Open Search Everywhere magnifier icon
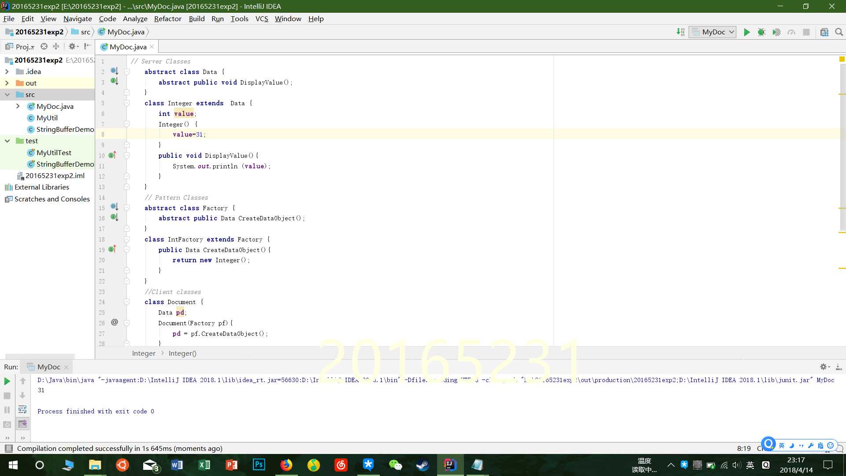846x476 pixels. [x=839, y=32]
